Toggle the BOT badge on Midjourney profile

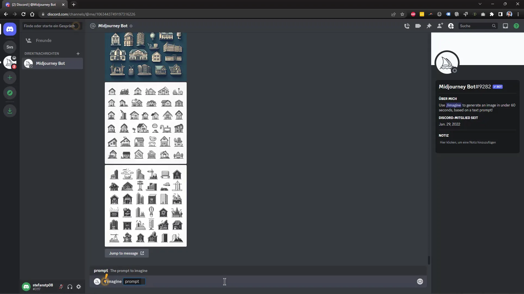[497, 87]
